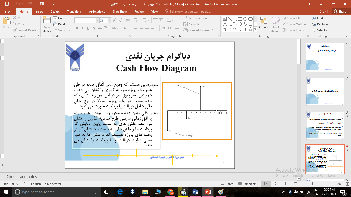Open Reading View from the status bar
This screenshot has height=197, width=351.
(x=285, y=184)
